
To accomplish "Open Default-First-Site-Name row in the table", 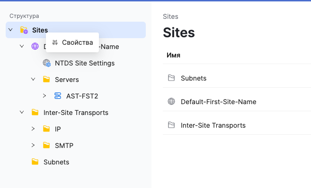I will pos(237,102).
